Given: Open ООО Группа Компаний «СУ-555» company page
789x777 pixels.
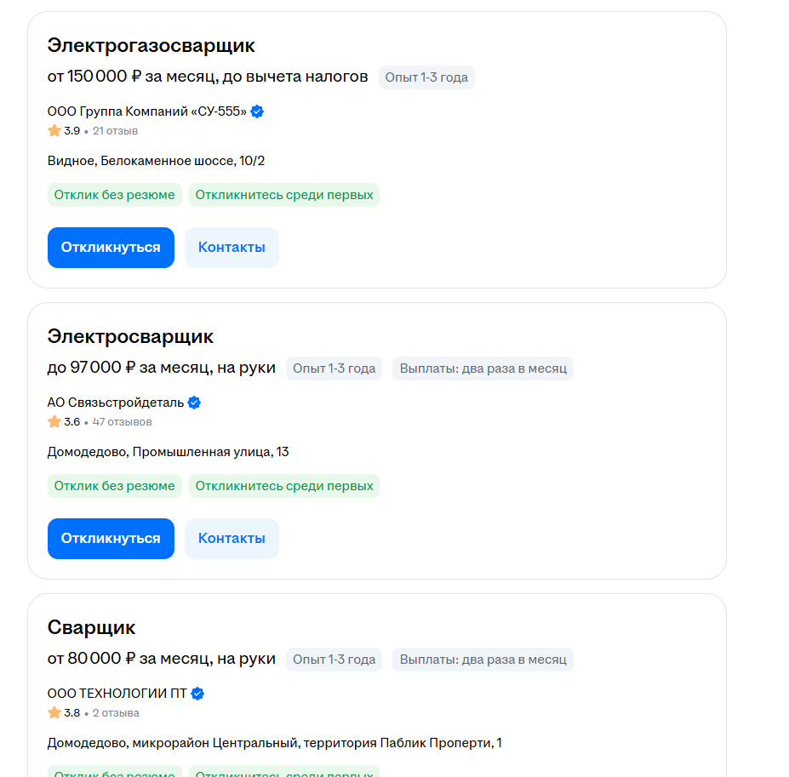Looking at the screenshot, I should 146,111.
